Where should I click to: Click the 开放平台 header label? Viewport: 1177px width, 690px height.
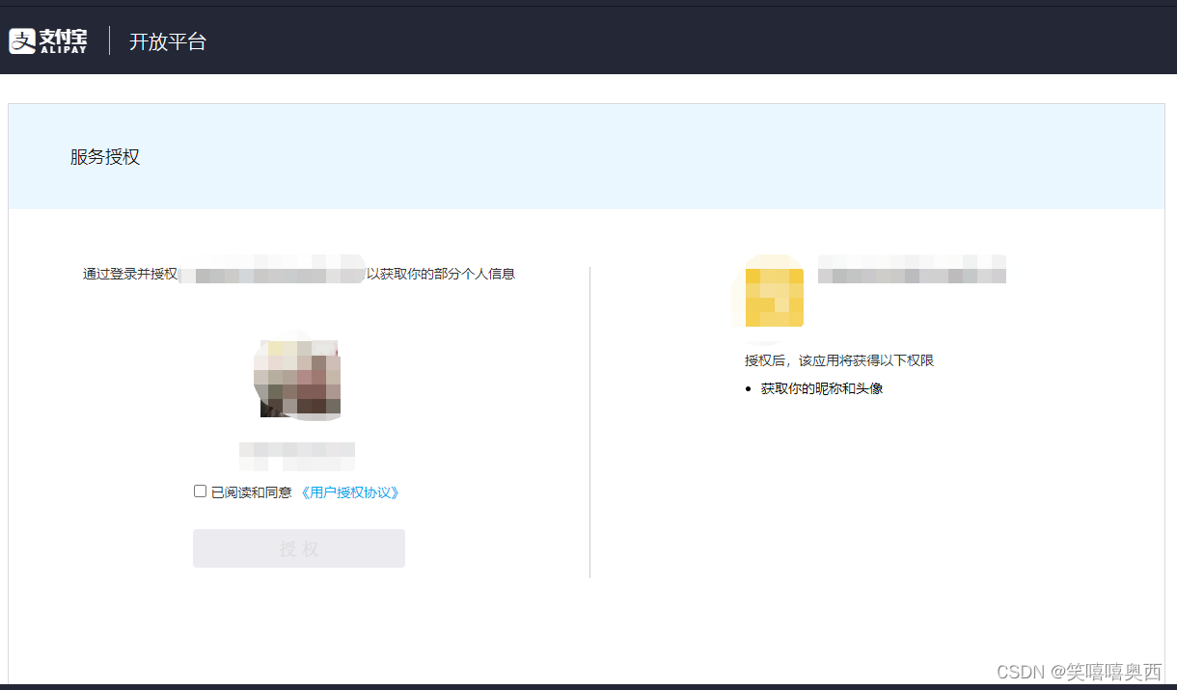169,42
